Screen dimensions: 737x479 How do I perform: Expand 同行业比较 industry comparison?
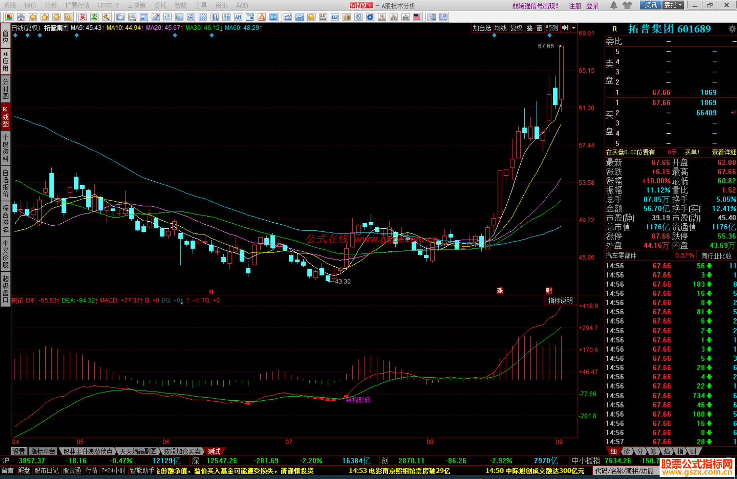pyautogui.click(x=716, y=256)
